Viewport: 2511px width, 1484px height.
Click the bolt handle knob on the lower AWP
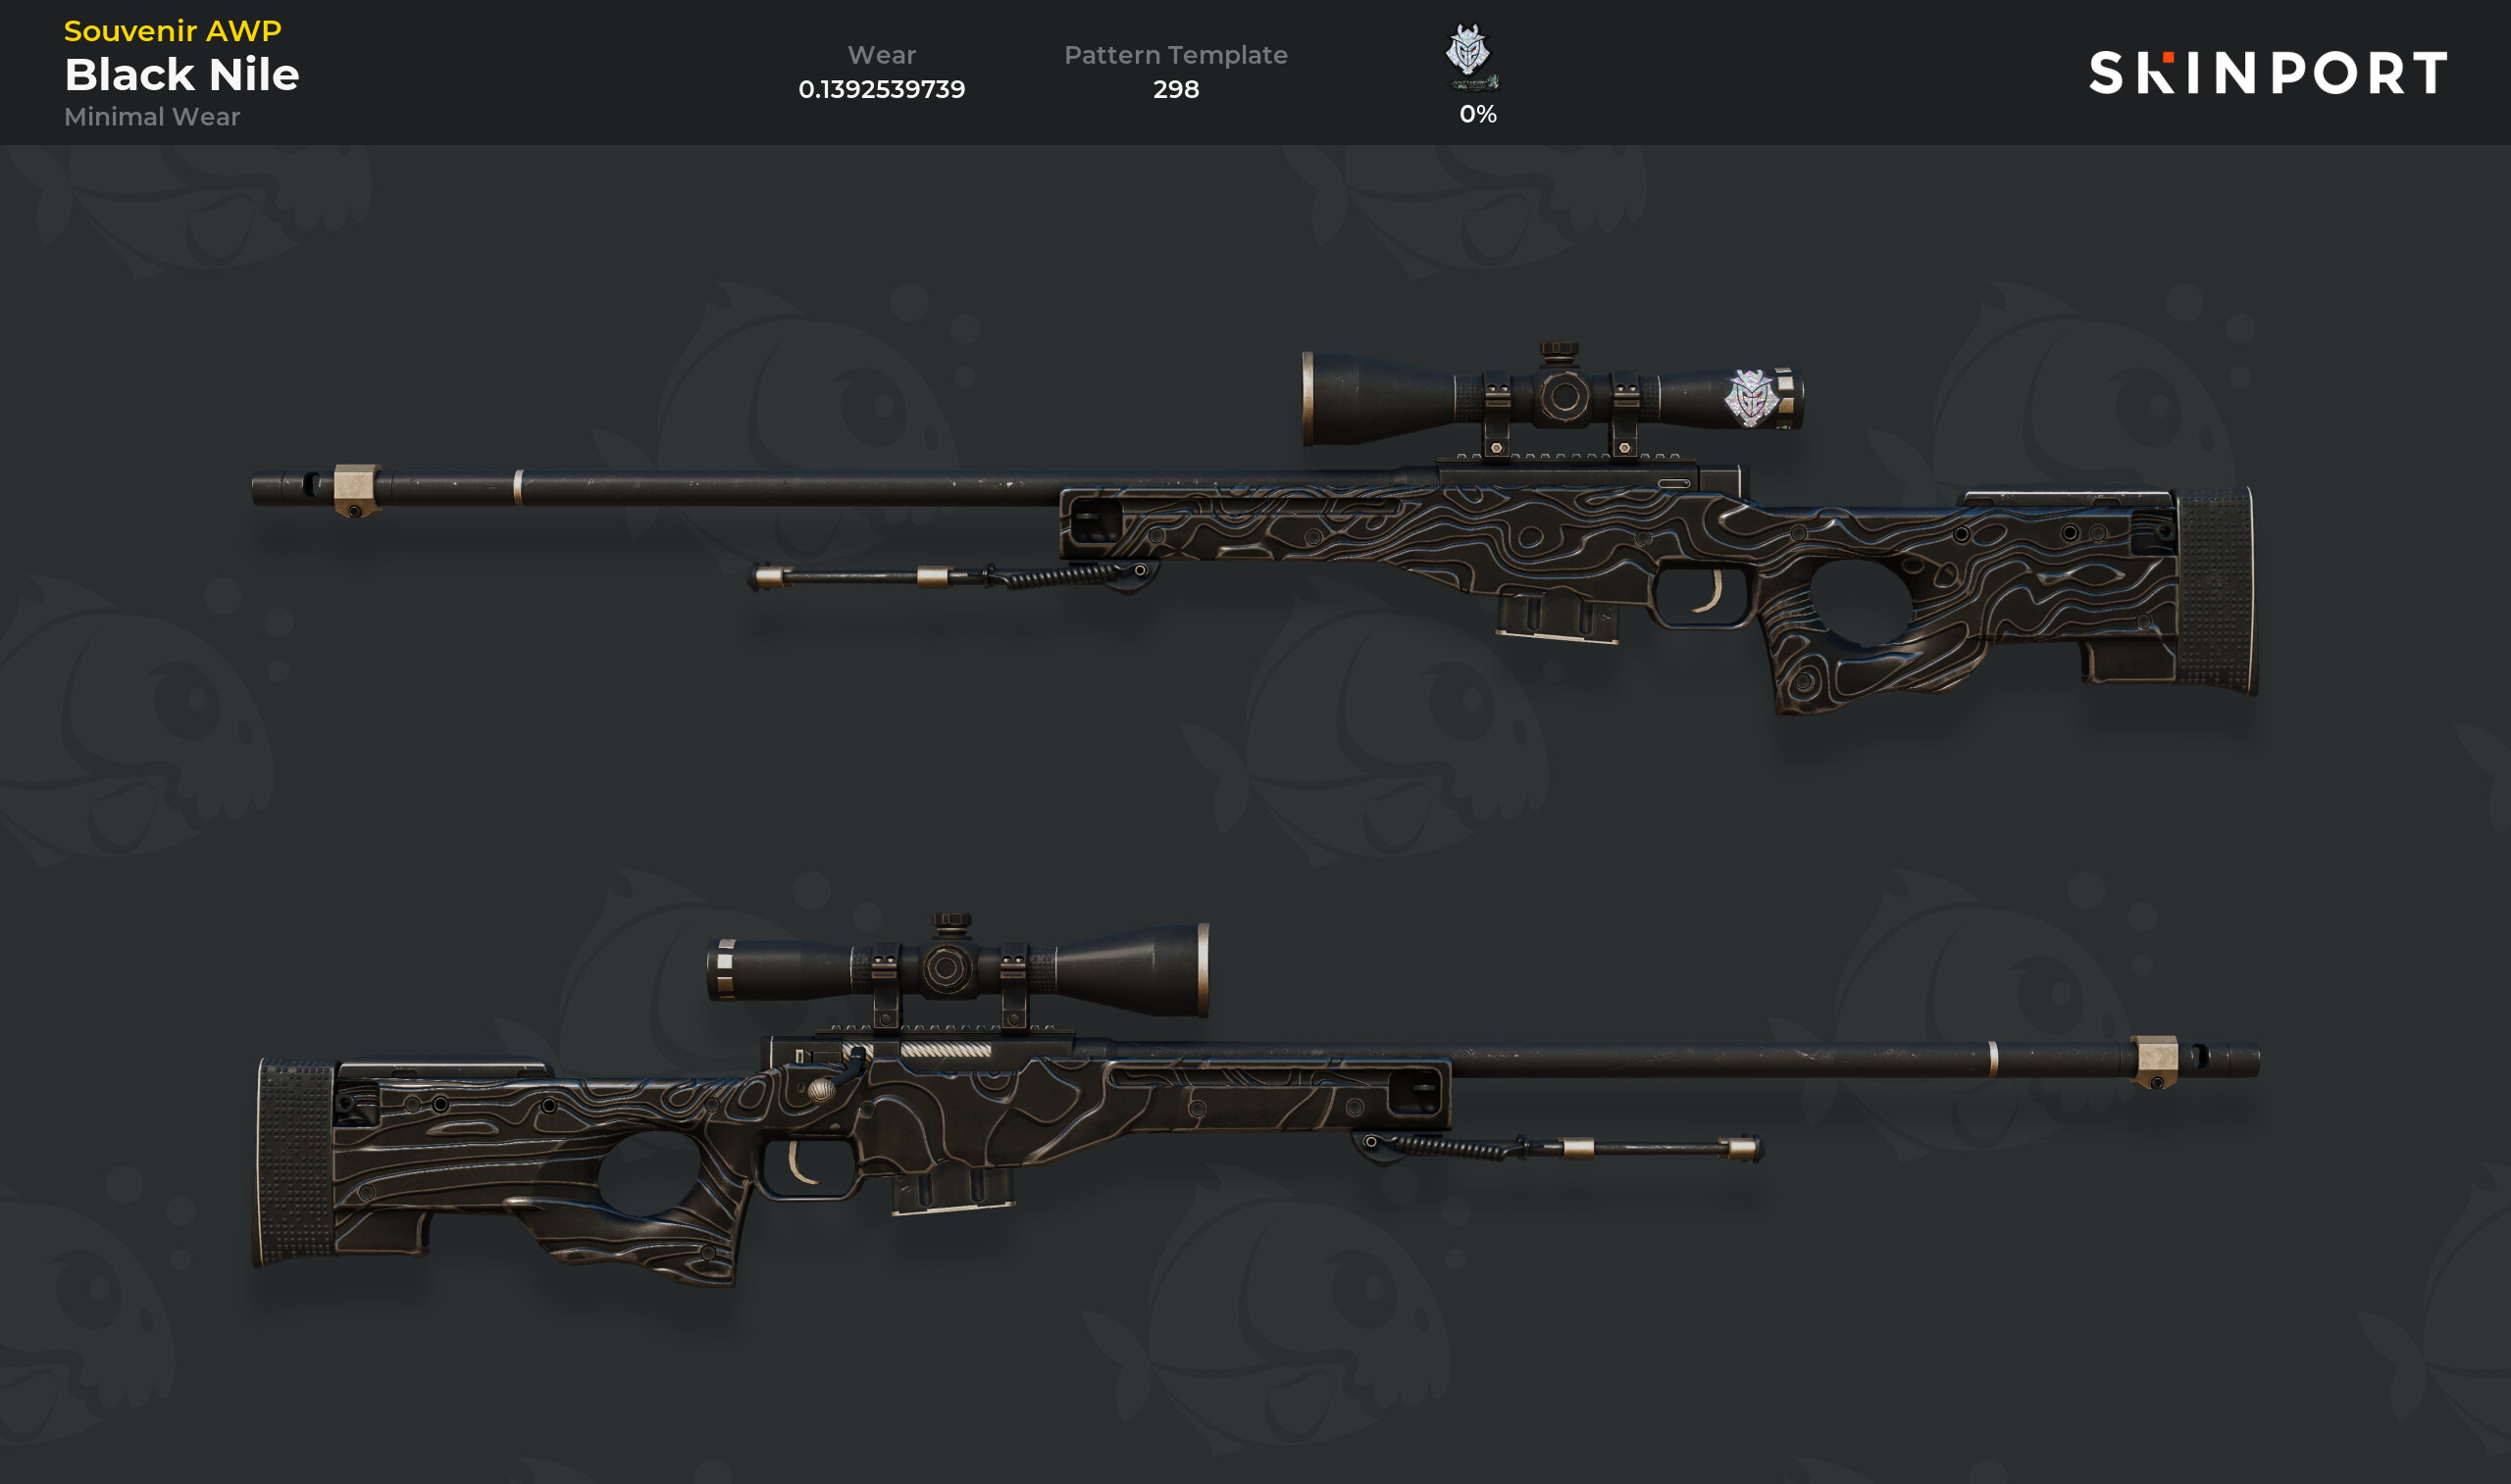(820, 1088)
